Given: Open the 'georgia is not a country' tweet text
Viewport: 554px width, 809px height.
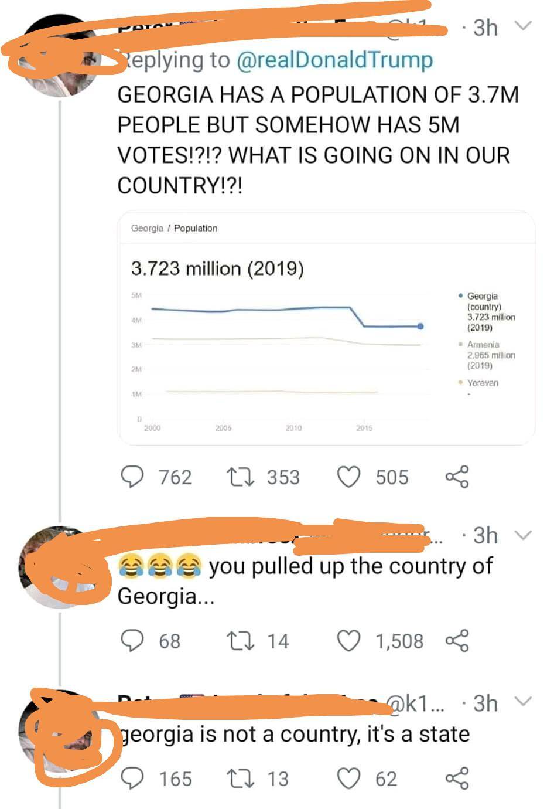Looking at the screenshot, I should (x=294, y=734).
